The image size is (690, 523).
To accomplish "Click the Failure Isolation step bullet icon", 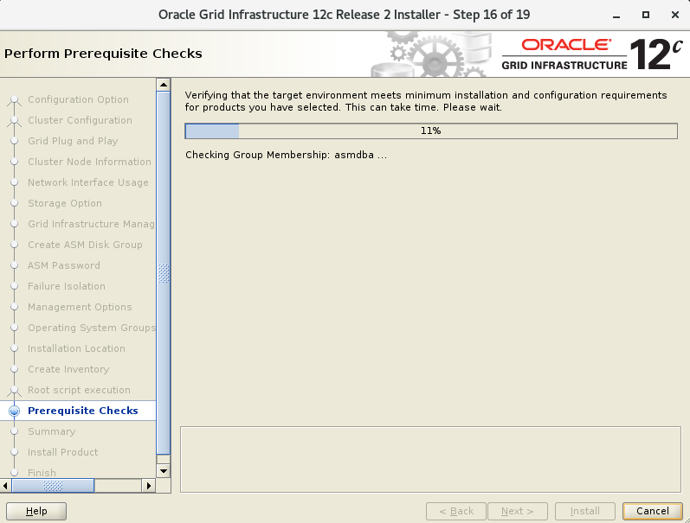I will pyautogui.click(x=14, y=286).
